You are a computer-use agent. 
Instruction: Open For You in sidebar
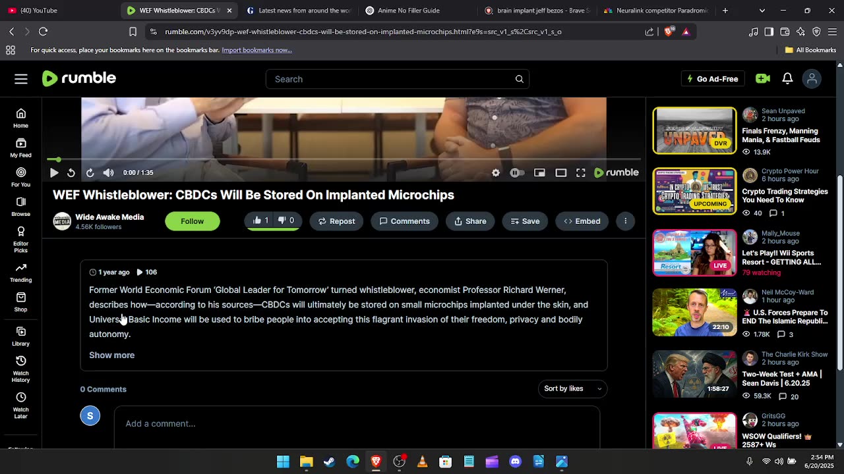[x=21, y=177]
